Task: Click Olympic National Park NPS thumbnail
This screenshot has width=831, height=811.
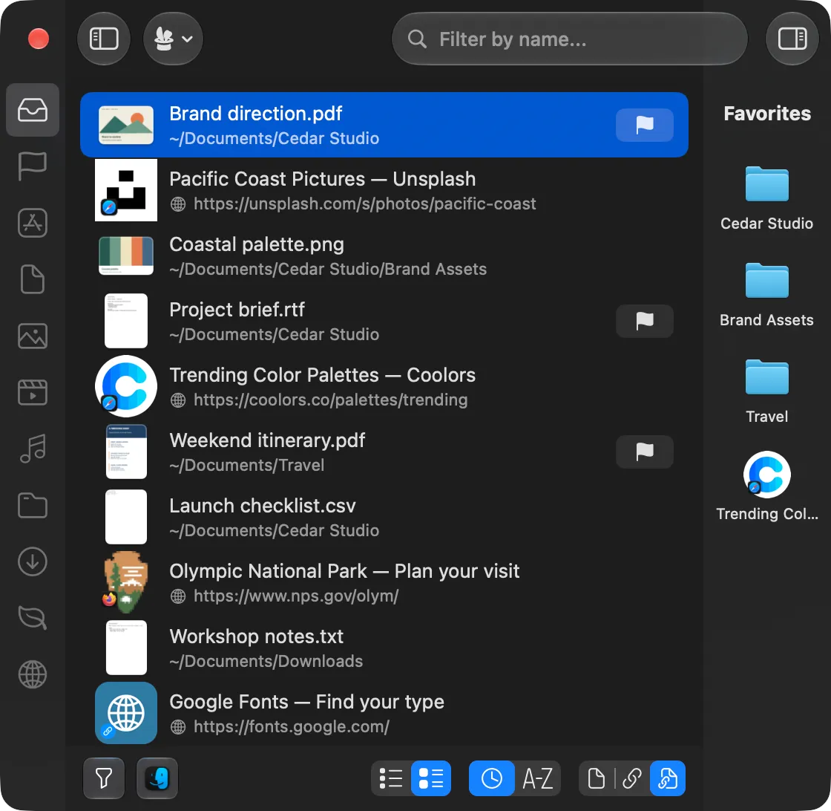Action: [x=126, y=582]
